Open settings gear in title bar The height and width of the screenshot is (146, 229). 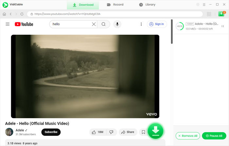click(x=198, y=5)
